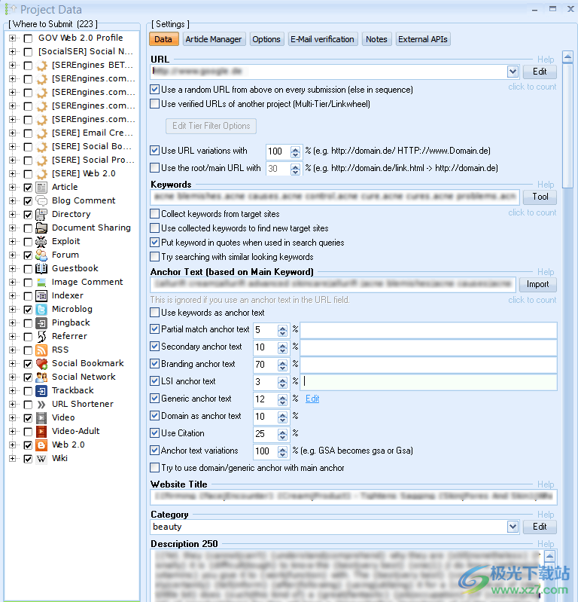Click the Video filmstrip icon

(41, 417)
